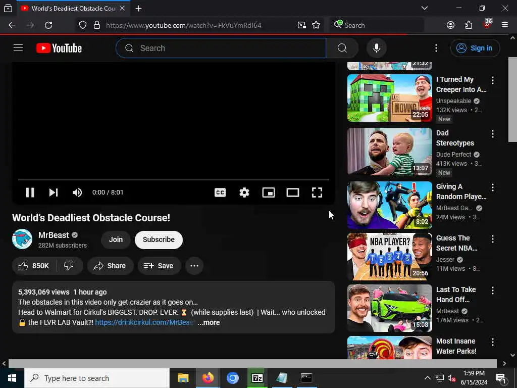517x388 pixels.
Task: Start voice search with microphone icon
Action: tap(377, 48)
